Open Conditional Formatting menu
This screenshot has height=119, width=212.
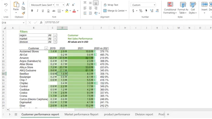(170, 8)
